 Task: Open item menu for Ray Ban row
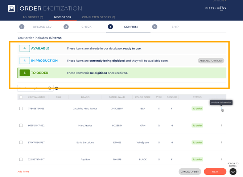click(221, 159)
